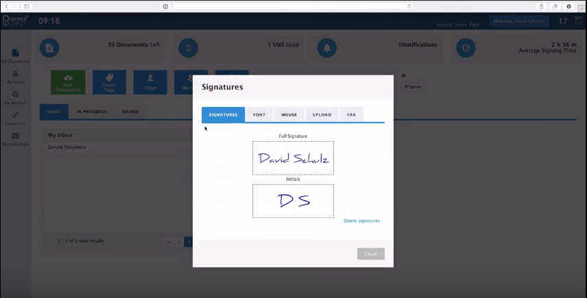Toggle the Update checkbox
Image resolution: width=587 pixels, height=298 pixels.
pos(406,87)
